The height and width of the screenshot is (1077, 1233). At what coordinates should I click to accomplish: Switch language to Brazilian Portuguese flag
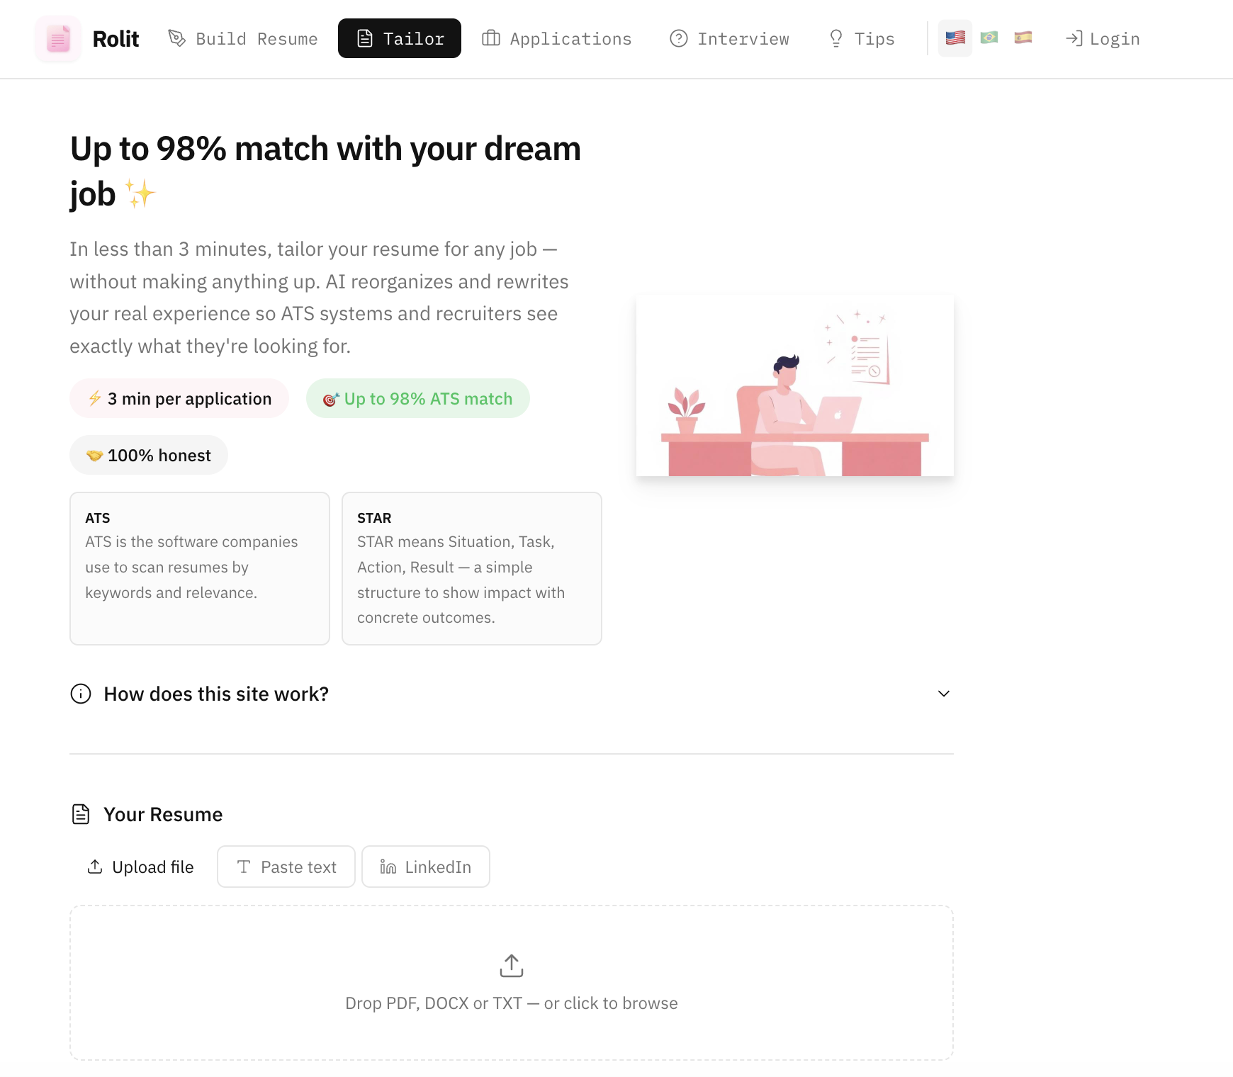(x=989, y=38)
